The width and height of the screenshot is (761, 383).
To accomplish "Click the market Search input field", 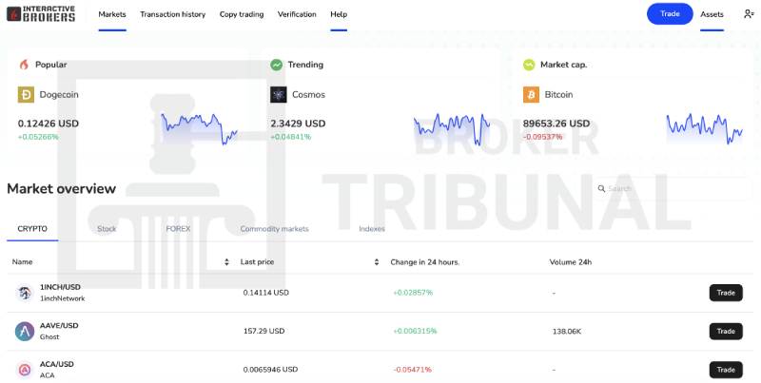I will coord(673,188).
